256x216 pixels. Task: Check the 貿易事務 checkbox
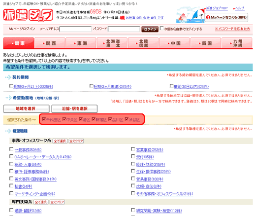click(x=133, y=179)
